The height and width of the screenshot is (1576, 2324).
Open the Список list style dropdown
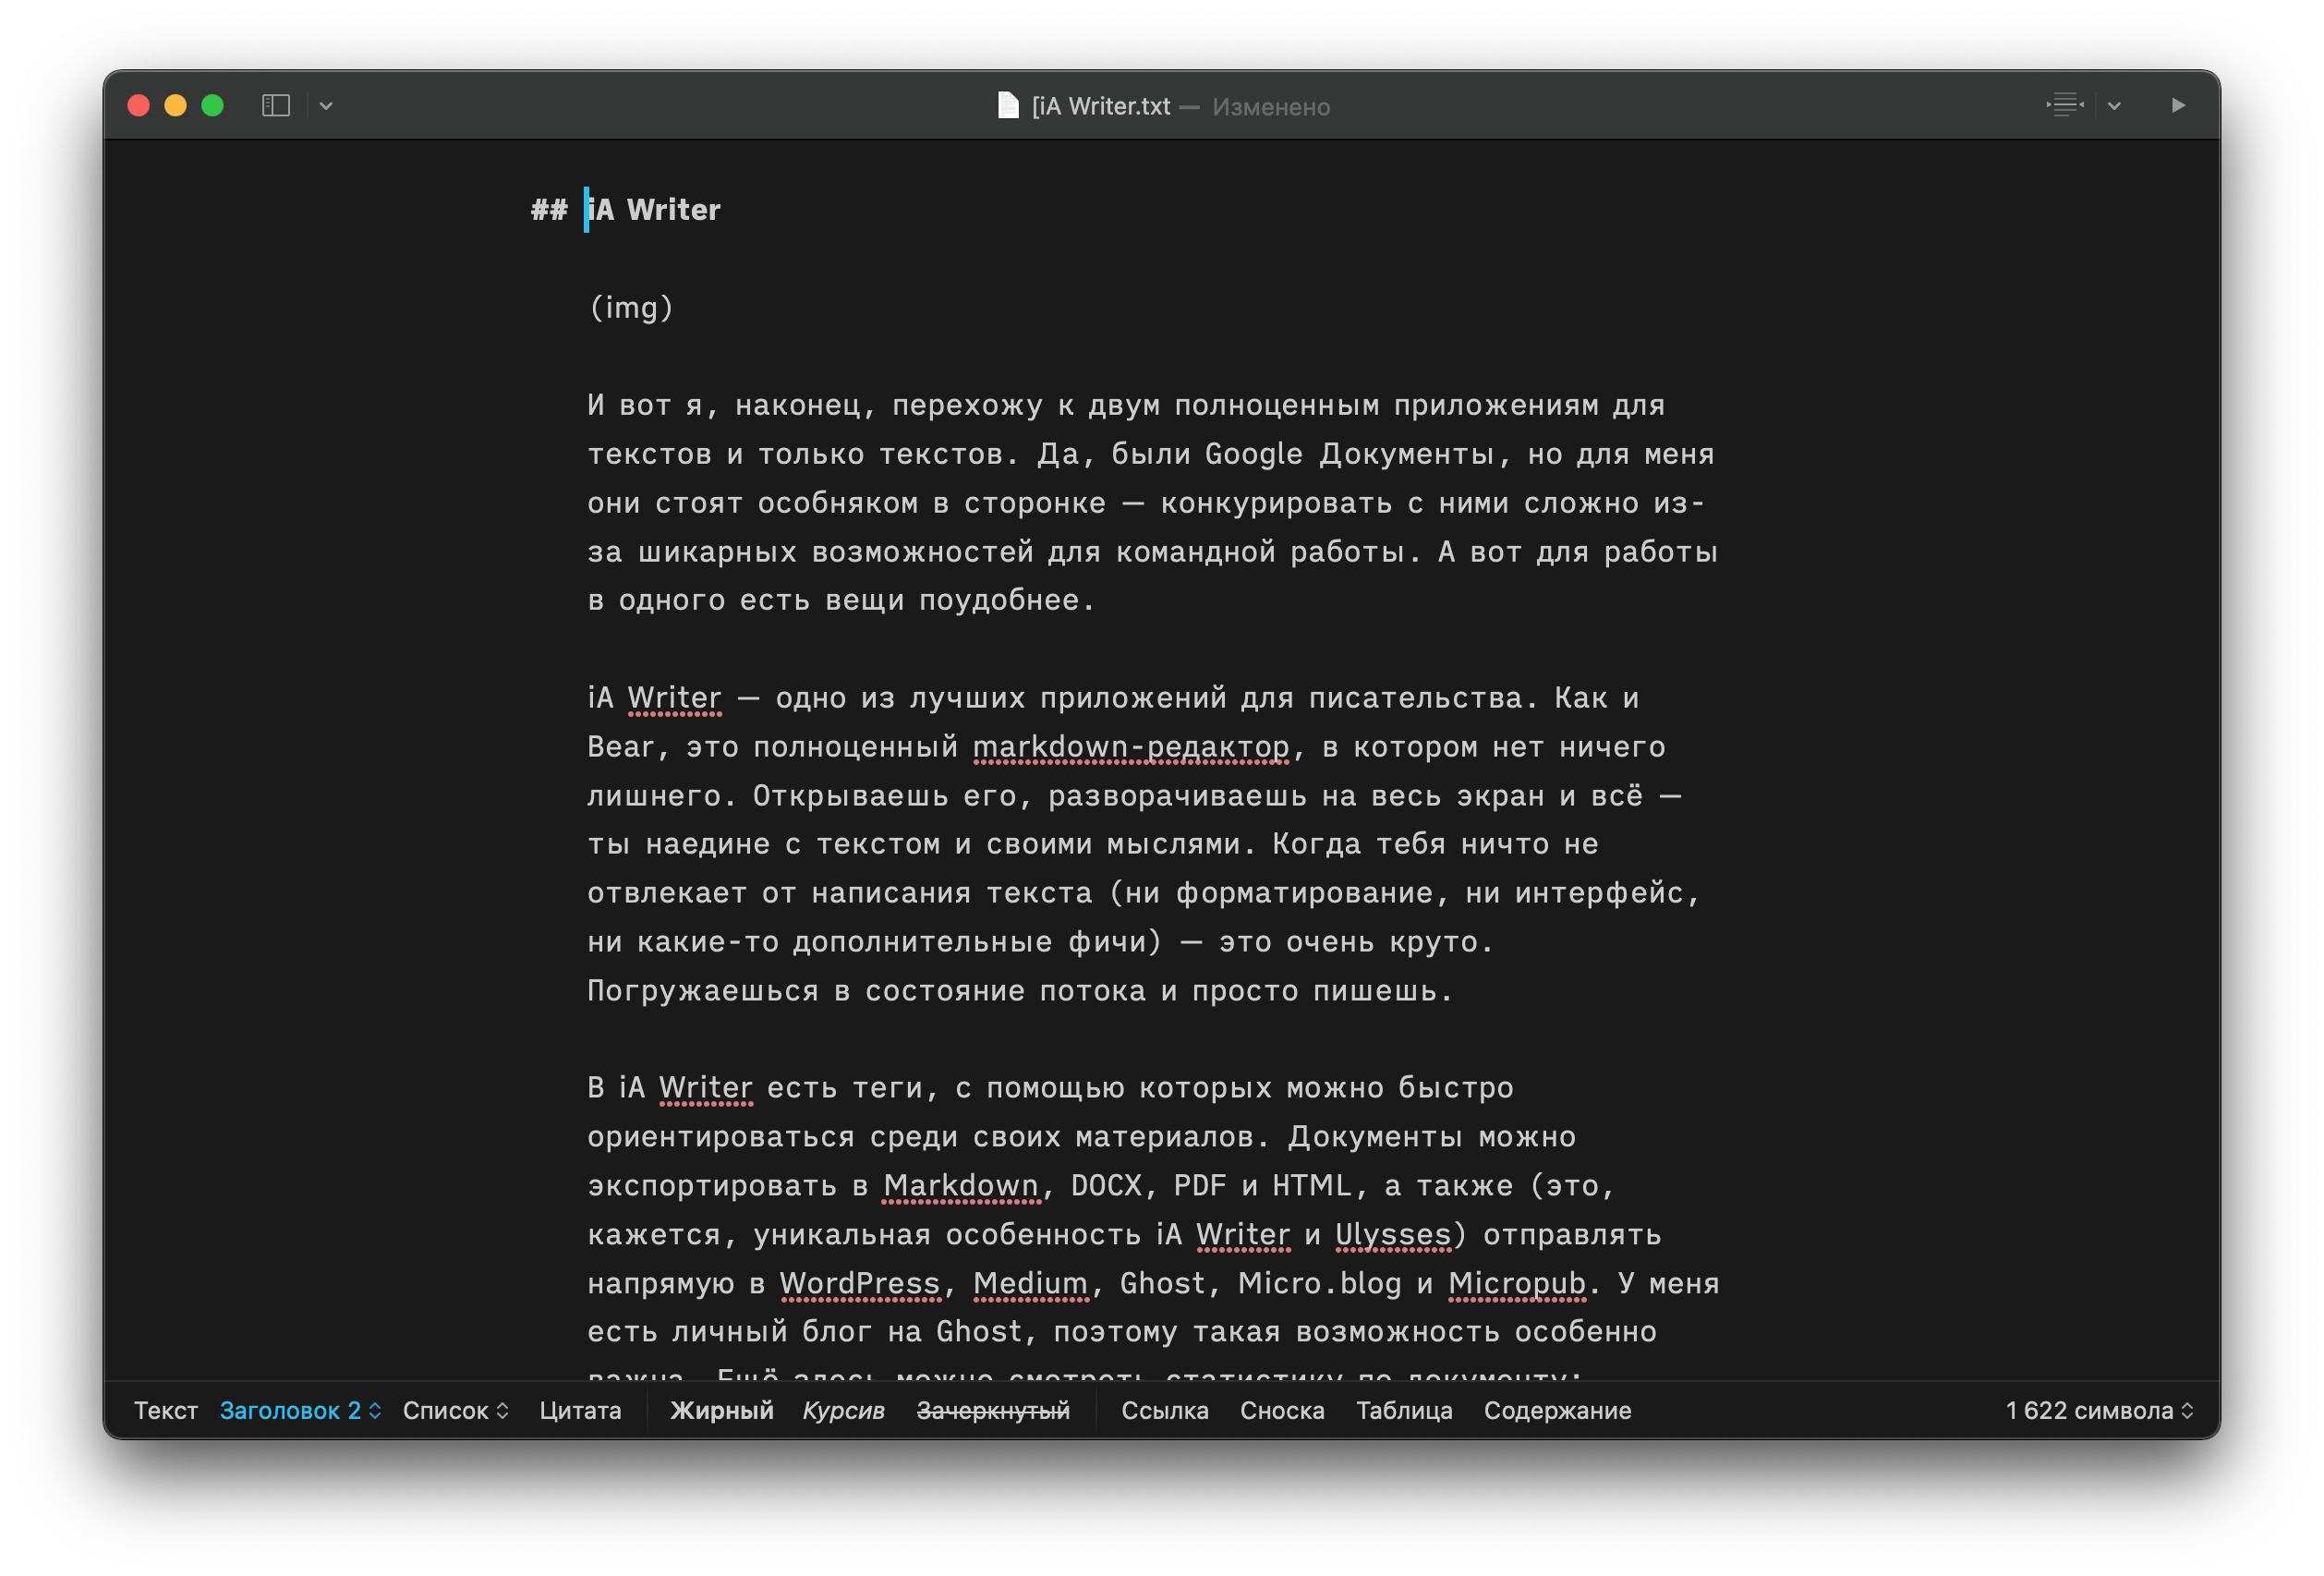[456, 1410]
